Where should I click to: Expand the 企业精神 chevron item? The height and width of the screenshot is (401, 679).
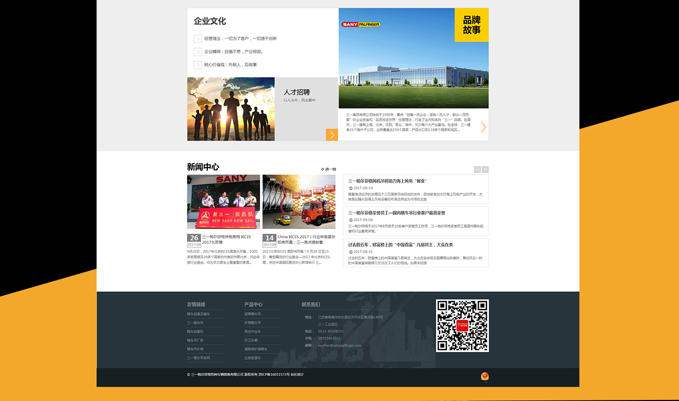point(198,52)
